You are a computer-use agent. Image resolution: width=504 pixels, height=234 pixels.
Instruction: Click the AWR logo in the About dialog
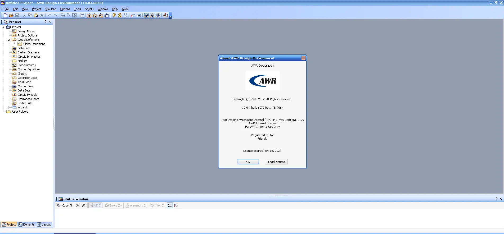pyautogui.click(x=263, y=81)
